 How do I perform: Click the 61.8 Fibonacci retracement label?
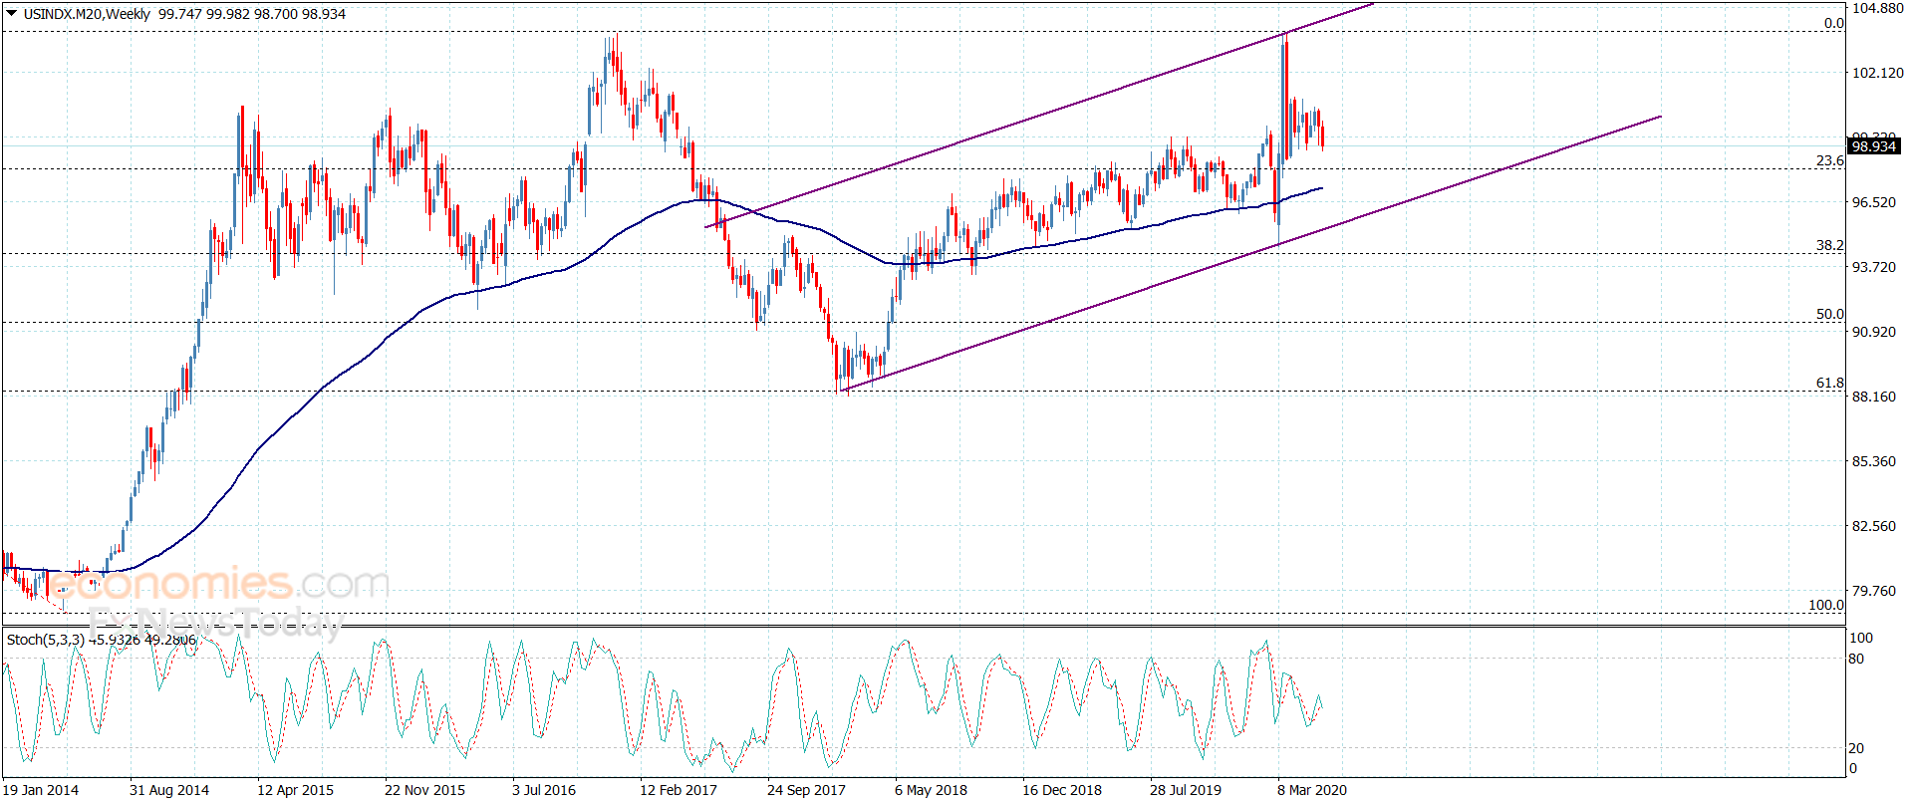coord(1829,383)
